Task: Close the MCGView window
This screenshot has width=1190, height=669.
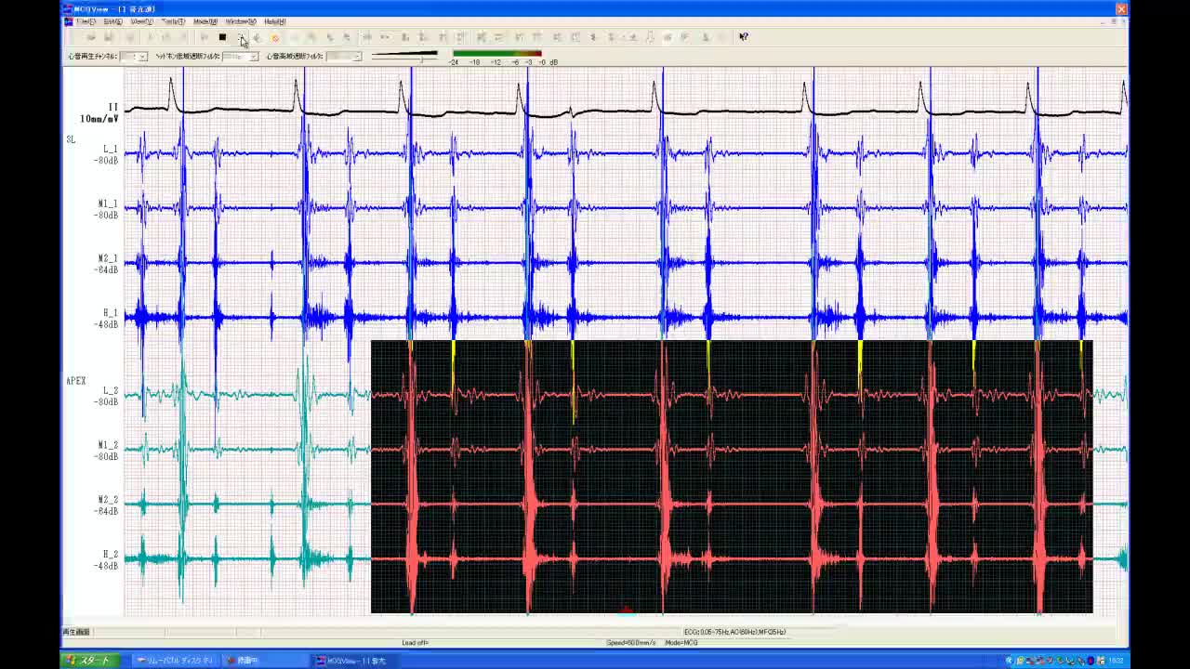Action: (1120, 9)
